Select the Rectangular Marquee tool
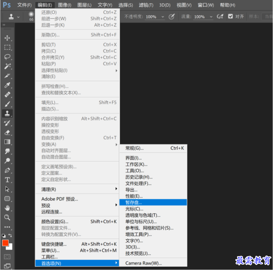The height and width of the screenshot is (270, 273). coord(7,47)
